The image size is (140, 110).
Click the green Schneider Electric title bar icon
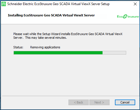4,4
